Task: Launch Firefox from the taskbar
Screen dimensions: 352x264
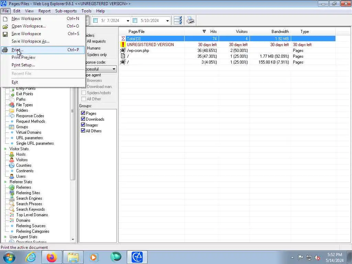Action: point(52,257)
